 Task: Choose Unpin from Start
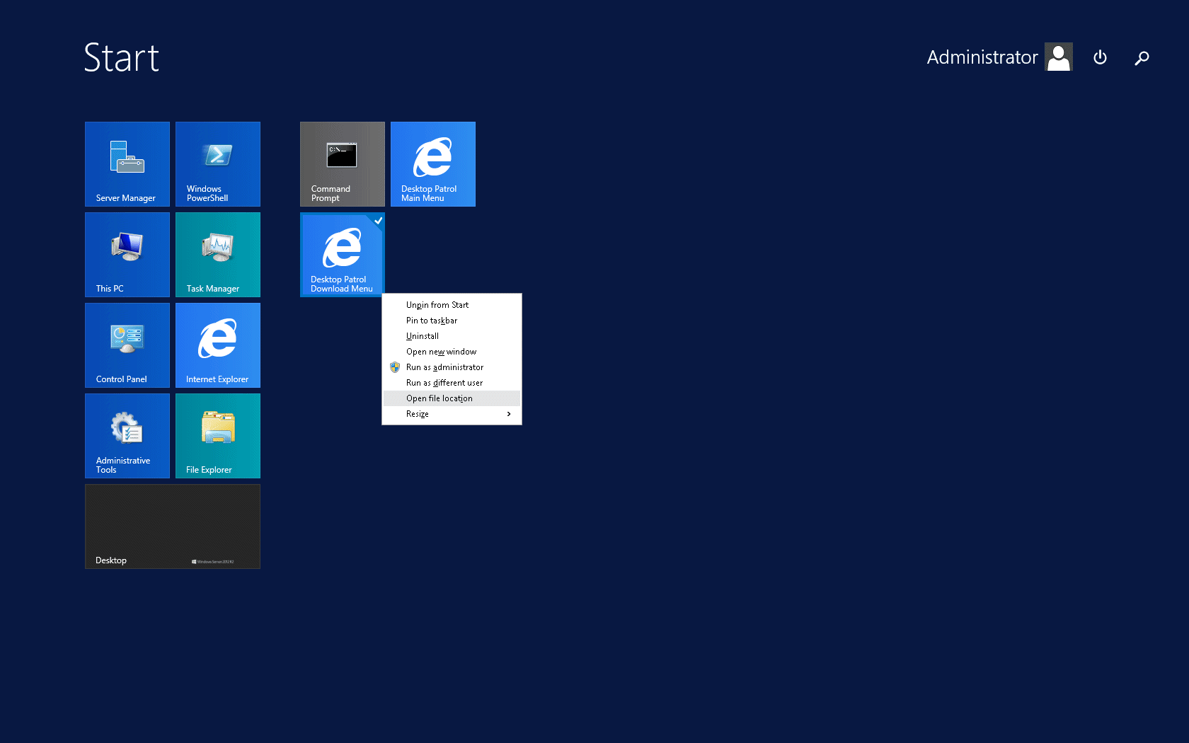coord(452,305)
